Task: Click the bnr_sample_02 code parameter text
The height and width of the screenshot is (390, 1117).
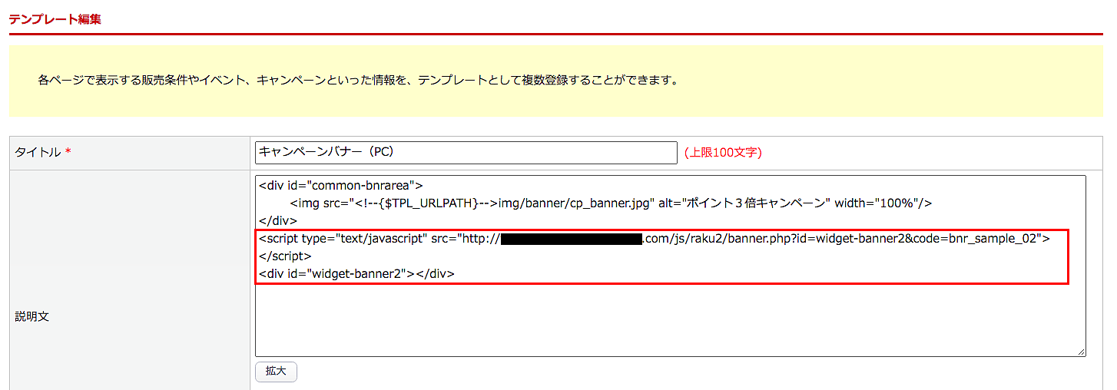Action: (x=996, y=238)
